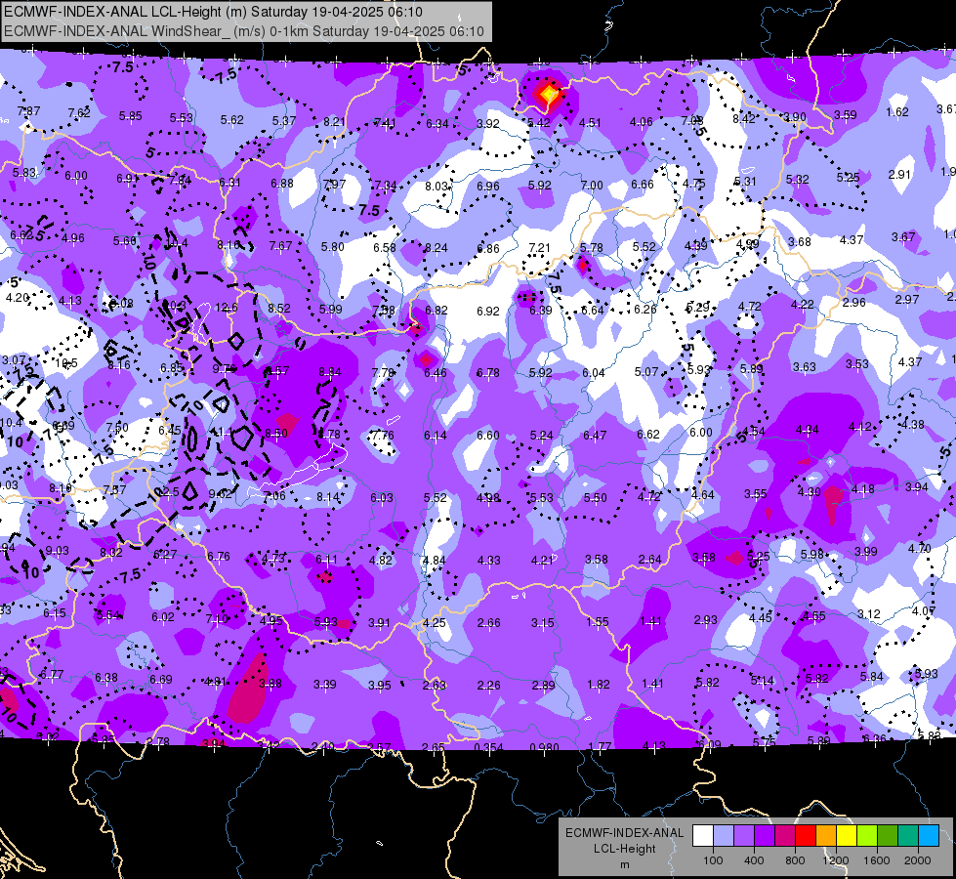Click the wind shear value 3.15

(x=542, y=623)
